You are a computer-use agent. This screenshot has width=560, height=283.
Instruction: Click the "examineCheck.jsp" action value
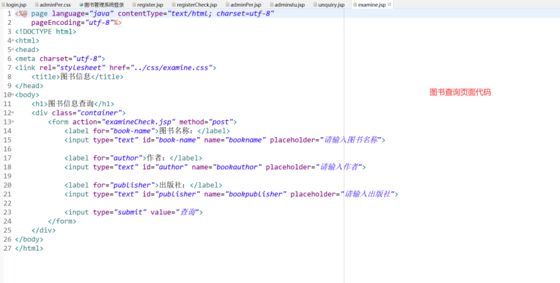pyautogui.click(x=139, y=122)
